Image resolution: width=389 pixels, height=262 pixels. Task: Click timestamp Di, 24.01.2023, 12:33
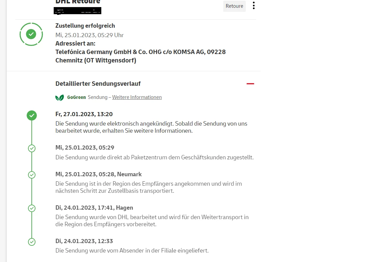(84, 241)
